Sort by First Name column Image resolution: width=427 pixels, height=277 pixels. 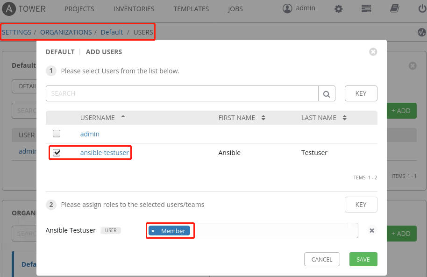tap(237, 118)
